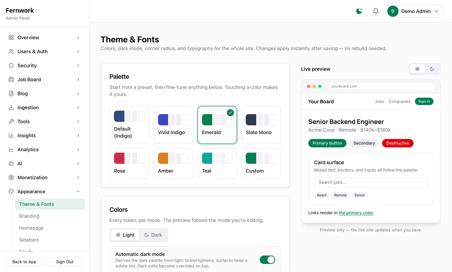
Task: Choose the Rose palette preset
Action: (129, 163)
